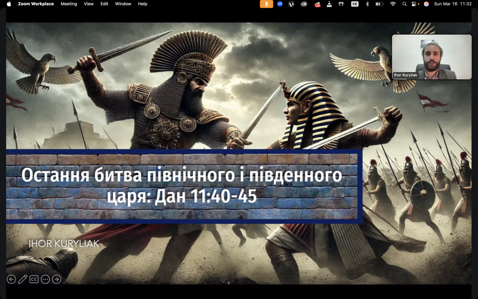Open the Bluetooth menu bar icon

pyautogui.click(x=367, y=4)
